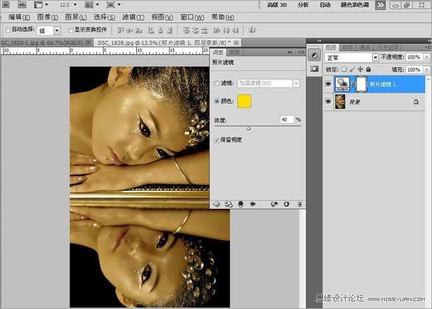Expand the workspace switcher double-arrow
This screenshot has height=309, width=432.
tap(379, 5)
